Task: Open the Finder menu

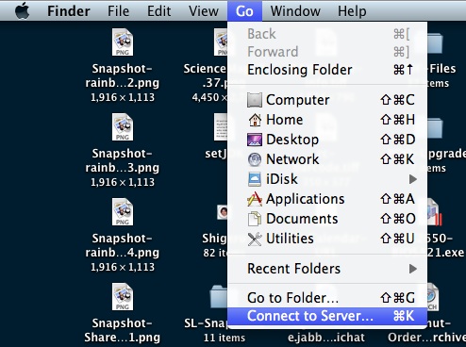Action: (69, 11)
